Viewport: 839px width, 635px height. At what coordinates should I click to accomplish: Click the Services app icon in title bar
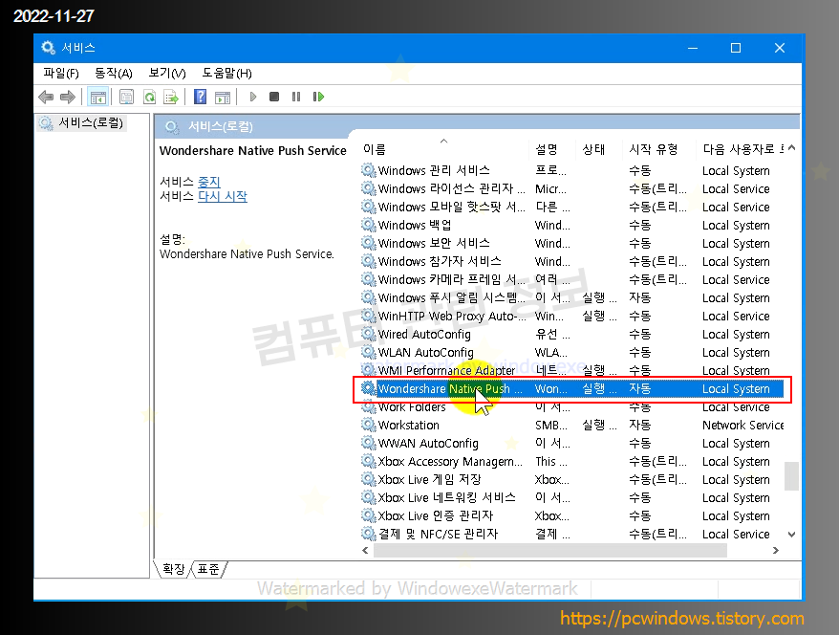click(x=48, y=48)
